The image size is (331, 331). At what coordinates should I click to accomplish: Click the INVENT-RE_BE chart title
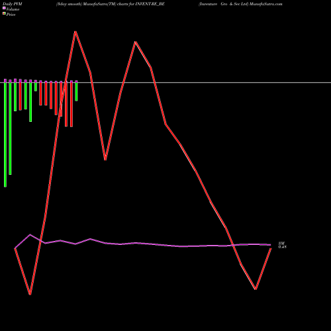coord(111,4)
